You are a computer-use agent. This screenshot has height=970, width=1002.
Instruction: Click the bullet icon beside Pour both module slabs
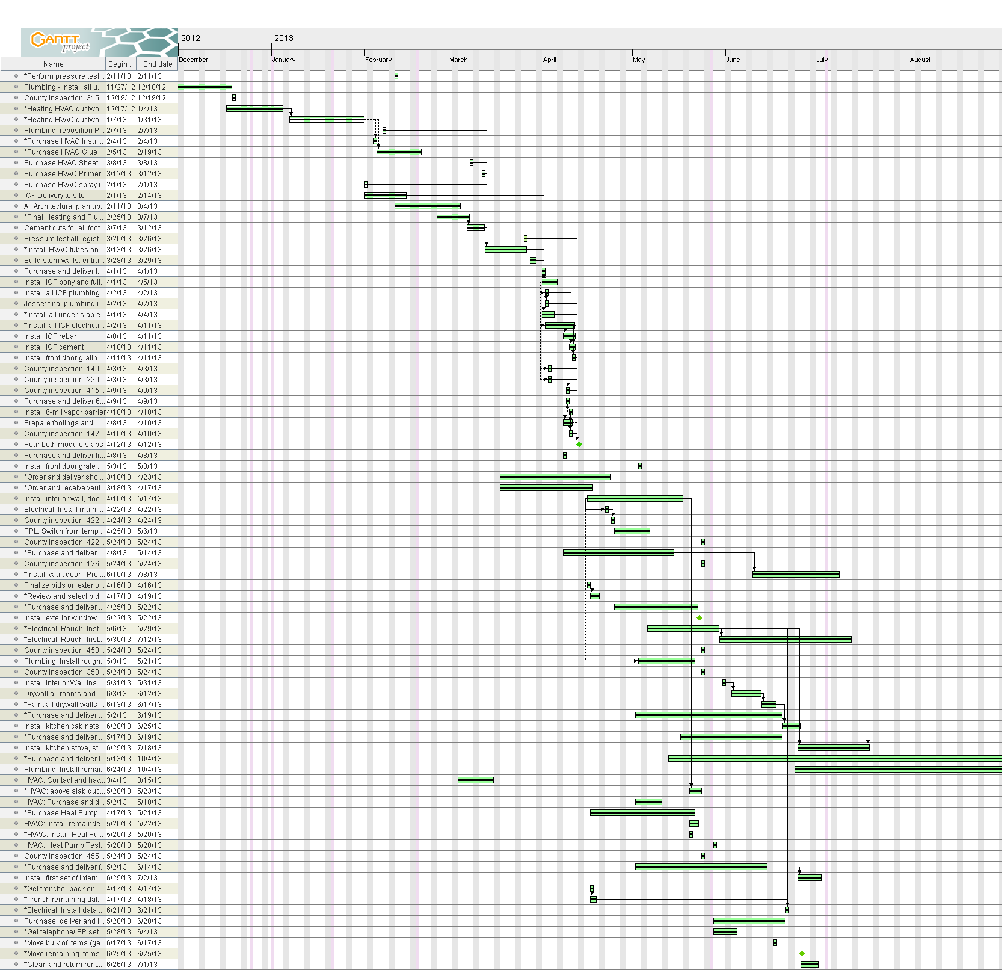pos(17,445)
